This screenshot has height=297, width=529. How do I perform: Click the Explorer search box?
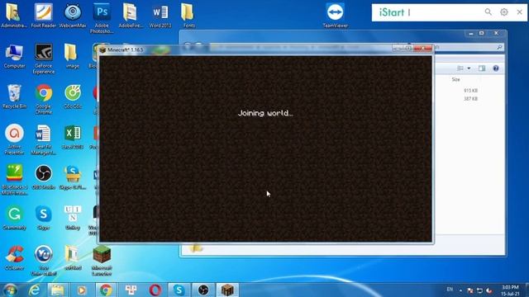[x=469, y=48]
